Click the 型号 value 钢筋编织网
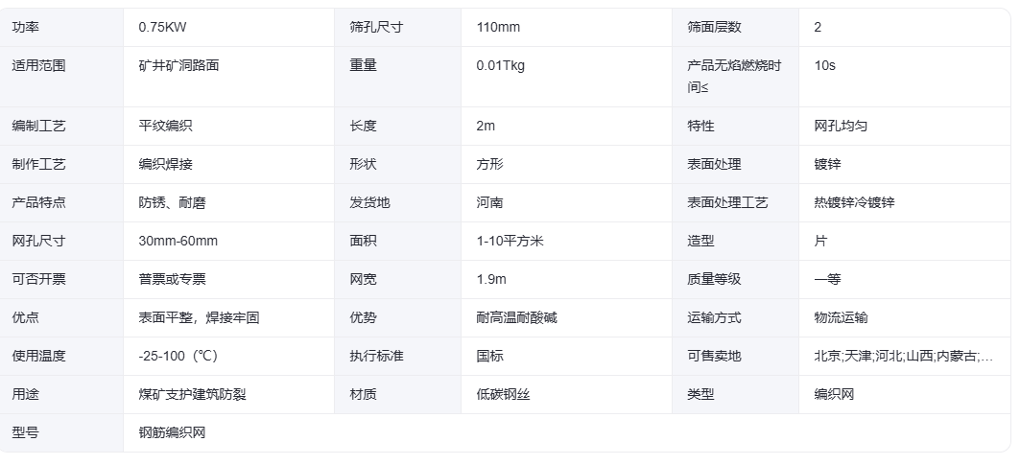The width and height of the screenshot is (1020, 465). point(173,433)
